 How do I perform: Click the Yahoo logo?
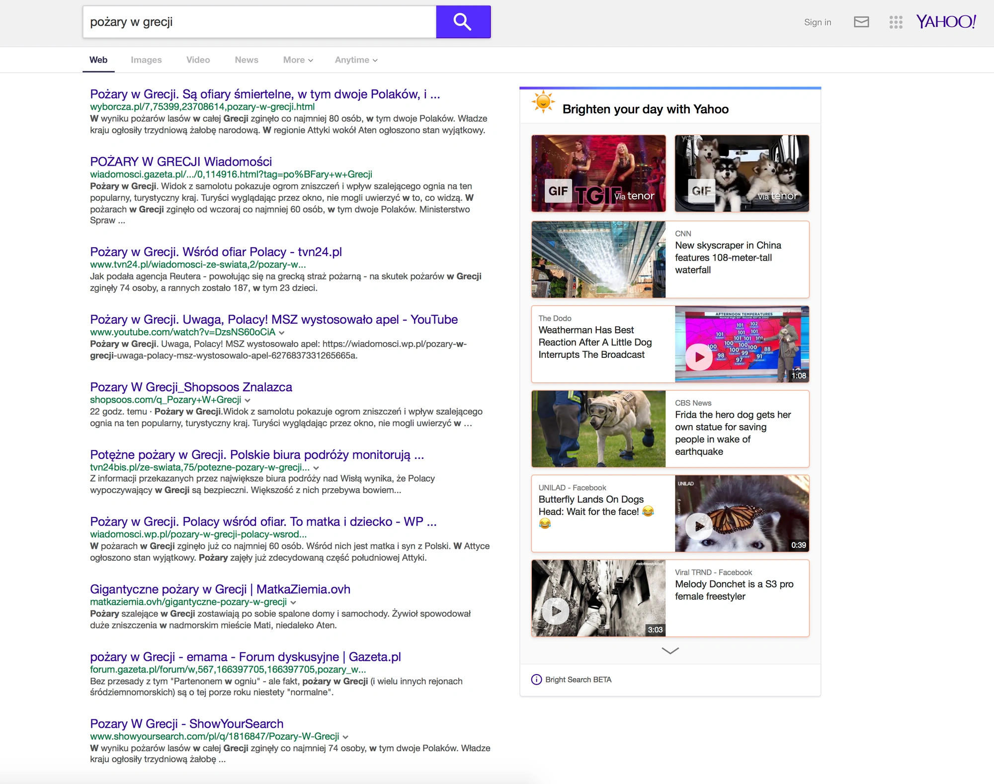[946, 21]
